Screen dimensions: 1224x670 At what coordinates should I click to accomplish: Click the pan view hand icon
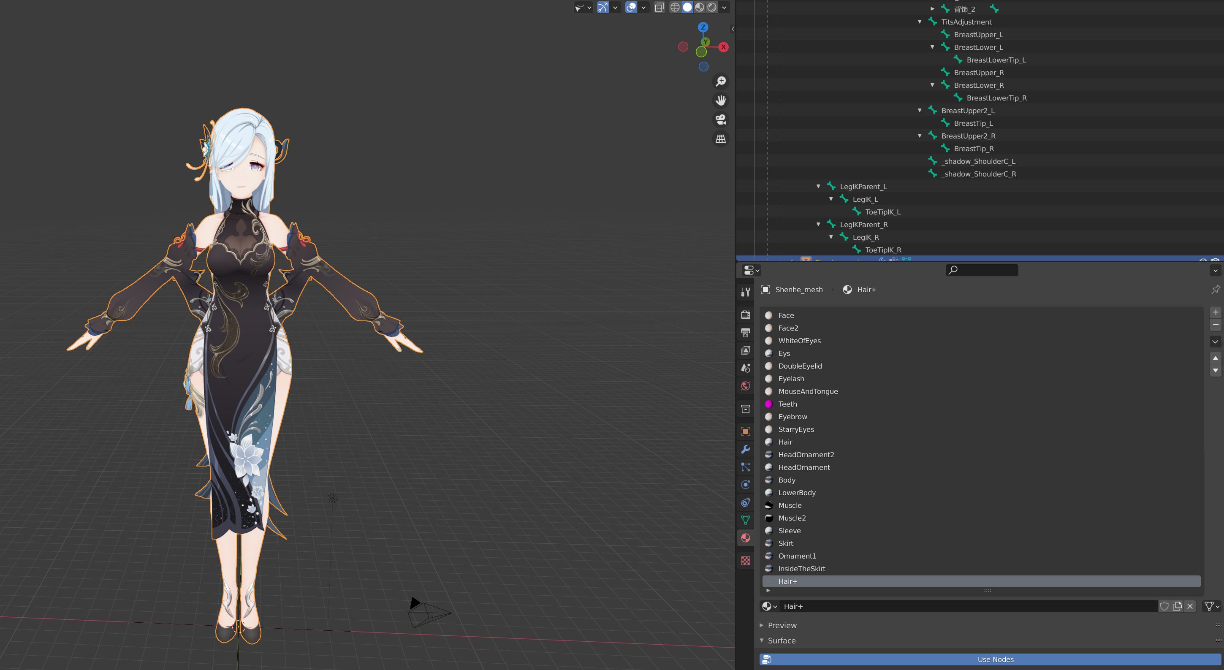coord(721,100)
